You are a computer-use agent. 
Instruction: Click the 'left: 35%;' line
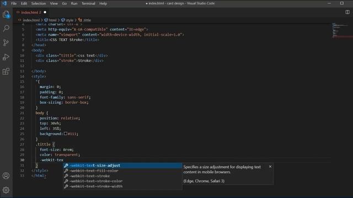coord(50,128)
